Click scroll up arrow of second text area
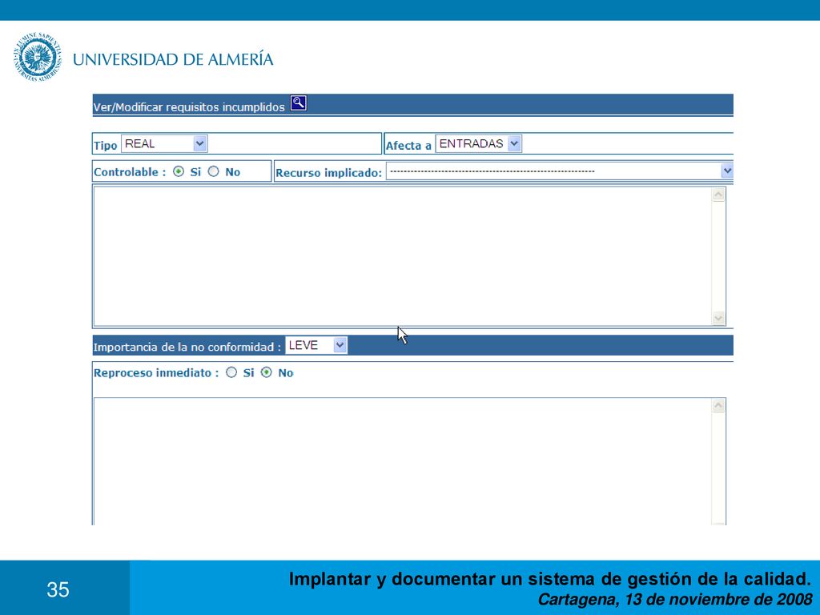The height and width of the screenshot is (615, 820). [718, 406]
